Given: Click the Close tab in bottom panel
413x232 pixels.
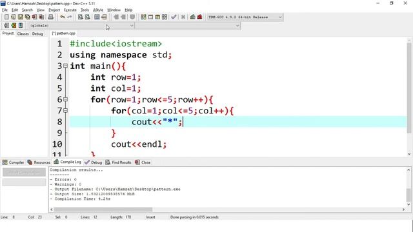Looking at the screenshot, I should click(143, 162).
